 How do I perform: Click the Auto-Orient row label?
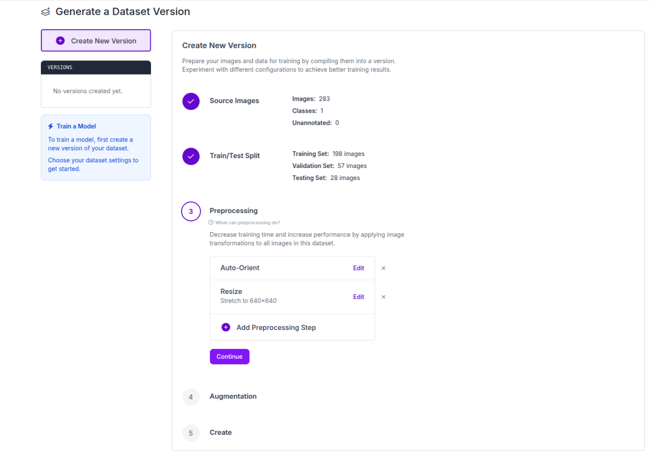click(240, 268)
